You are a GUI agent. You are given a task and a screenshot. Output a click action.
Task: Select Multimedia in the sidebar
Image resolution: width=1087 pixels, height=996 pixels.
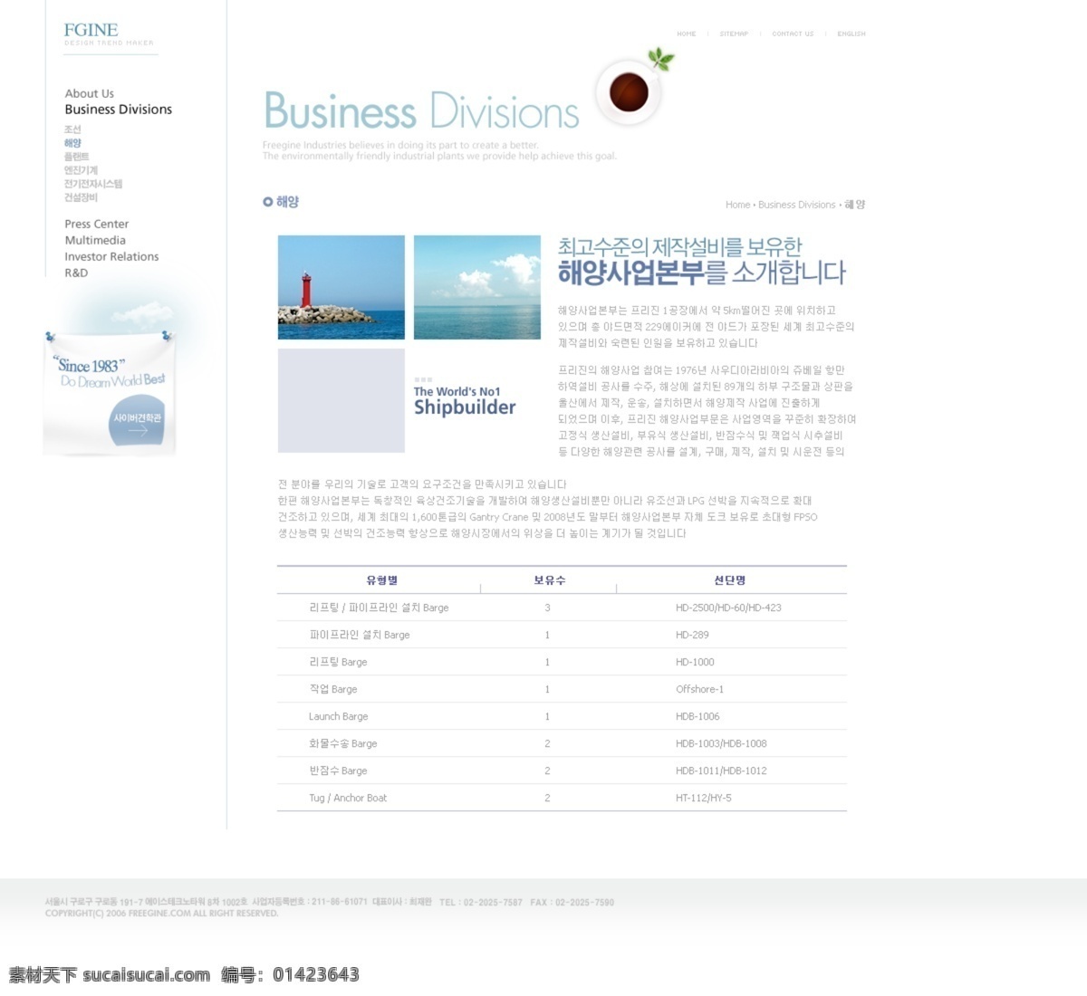[x=95, y=240]
